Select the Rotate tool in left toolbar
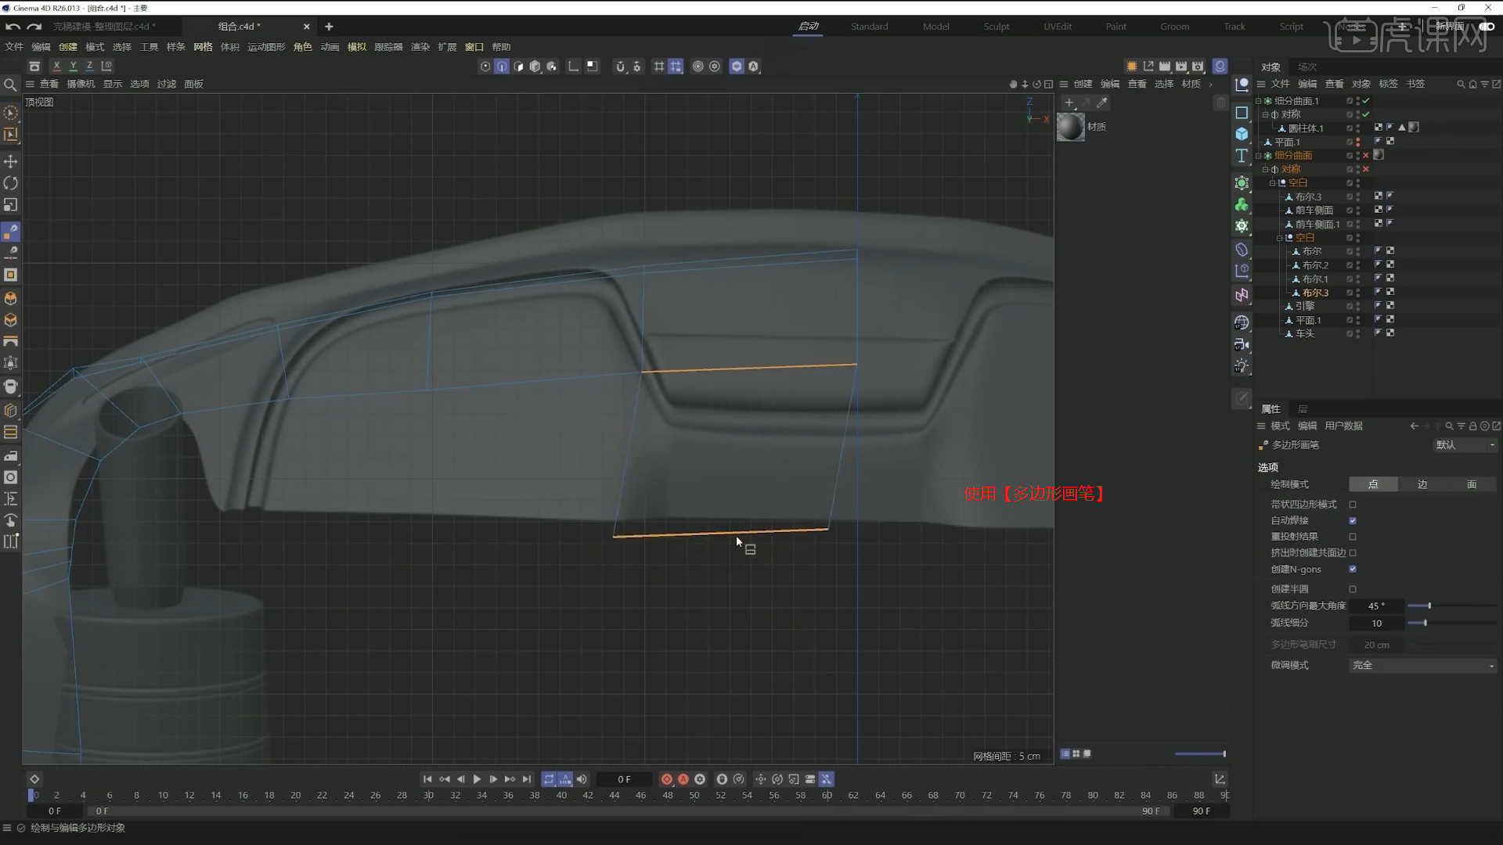 11,183
